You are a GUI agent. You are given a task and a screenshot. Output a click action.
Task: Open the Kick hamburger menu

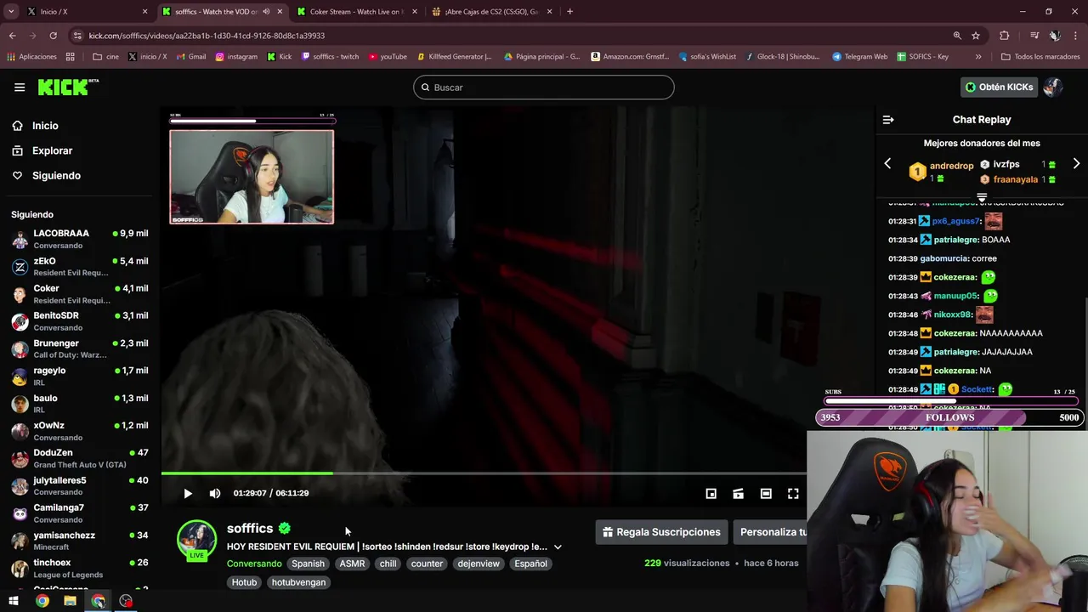pyautogui.click(x=20, y=87)
